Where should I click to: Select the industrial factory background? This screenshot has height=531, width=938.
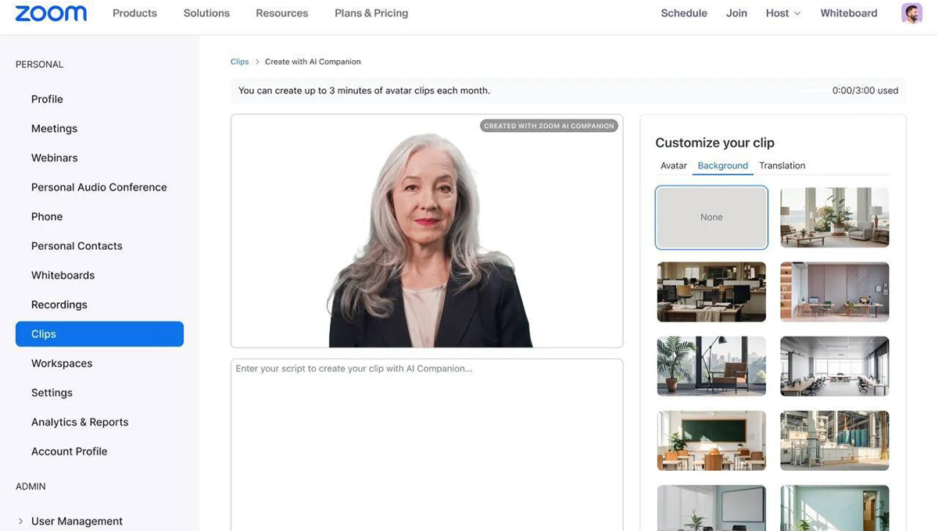coord(835,440)
